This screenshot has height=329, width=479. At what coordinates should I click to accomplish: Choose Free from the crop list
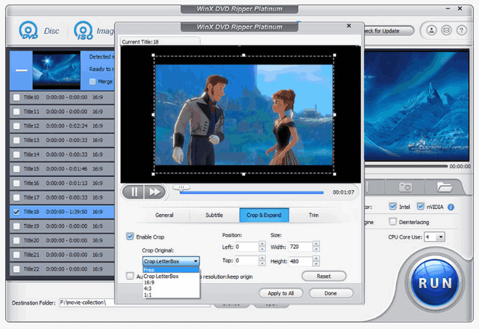171,270
